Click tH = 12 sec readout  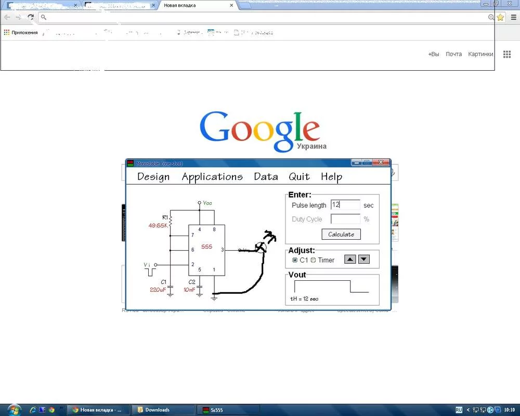pos(304,298)
